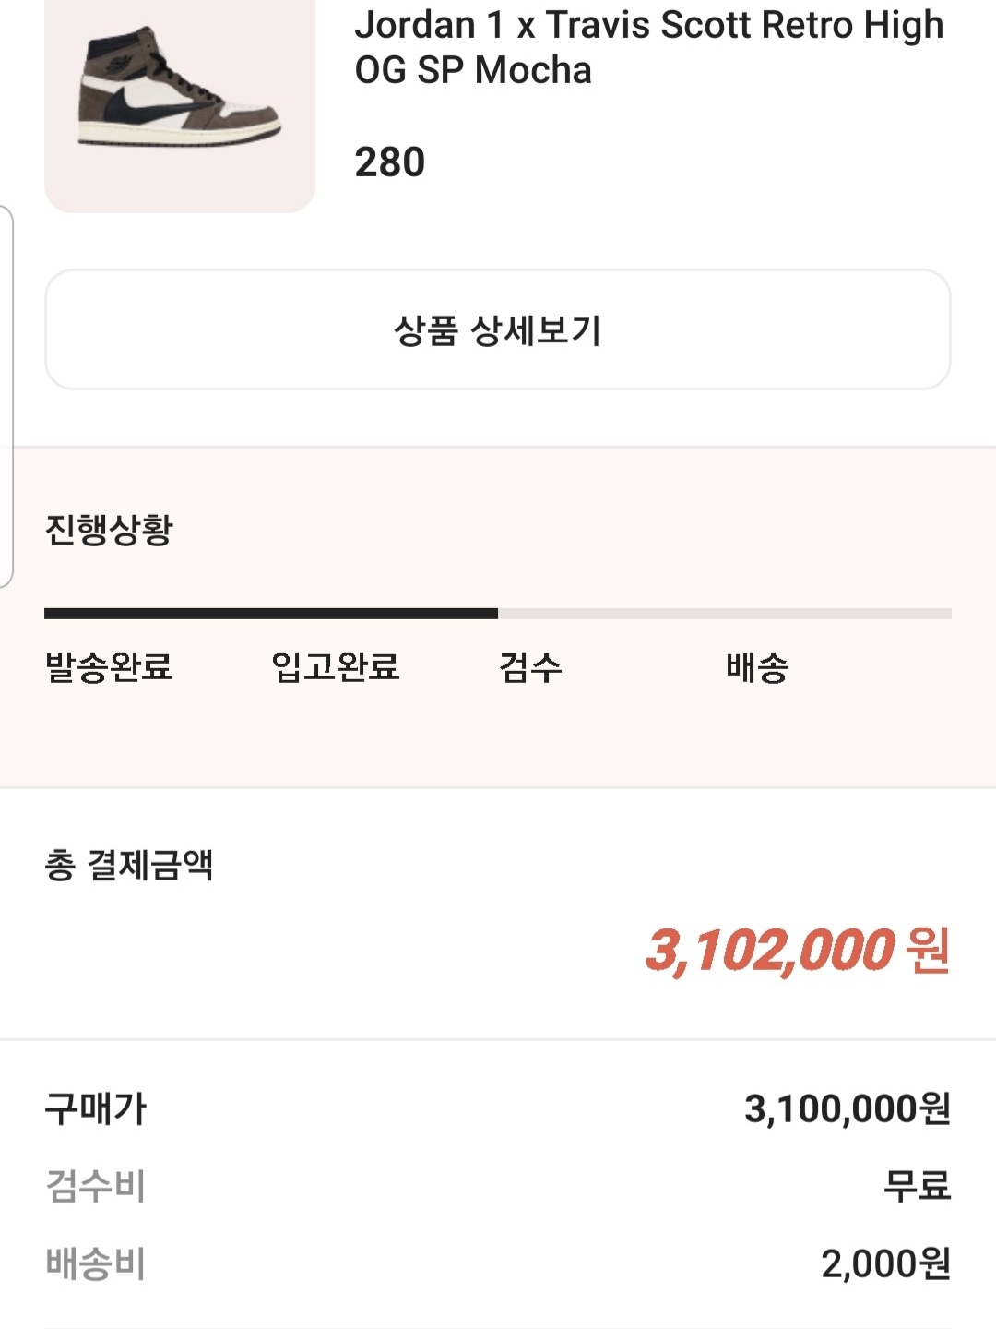The width and height of the screenshot is (996, 1329).
Task: Click the 3,100,000원 purchase price value
Action: pyautogui.click(x=848, y=1108)
